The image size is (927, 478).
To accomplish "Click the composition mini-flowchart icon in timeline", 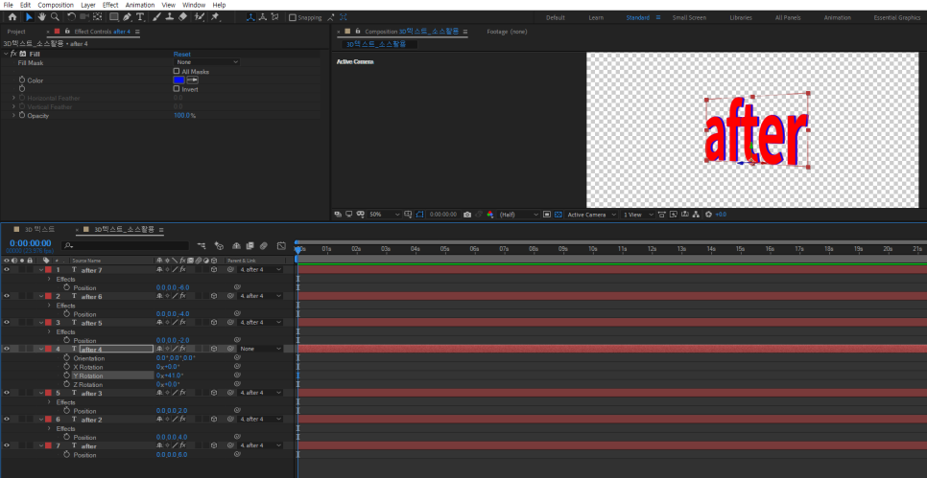I will point(202,245).
